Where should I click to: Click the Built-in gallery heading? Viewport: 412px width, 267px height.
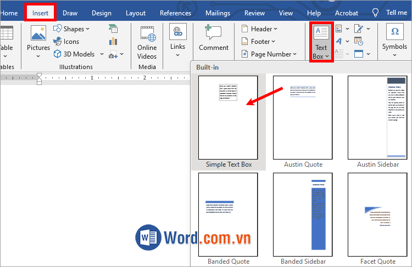(x=207, y=67)
